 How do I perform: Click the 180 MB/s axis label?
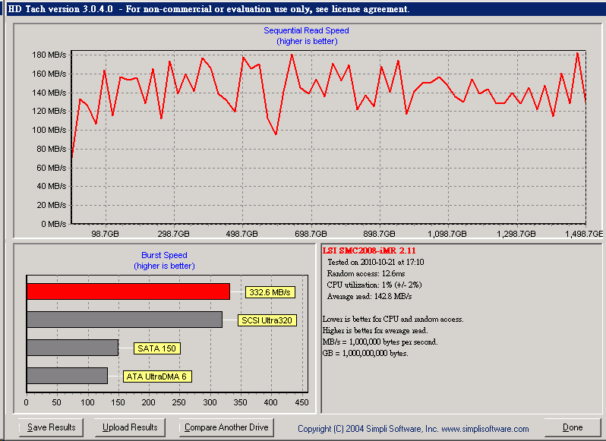[x=49, y=55]
